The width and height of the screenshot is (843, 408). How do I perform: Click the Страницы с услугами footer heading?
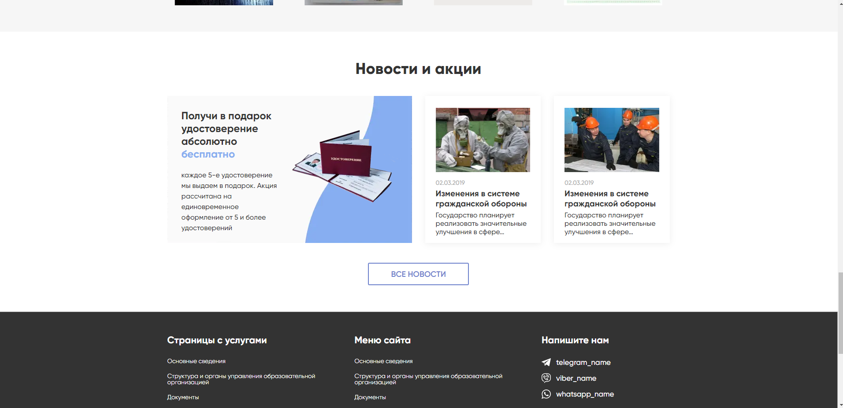coord(217,340)
